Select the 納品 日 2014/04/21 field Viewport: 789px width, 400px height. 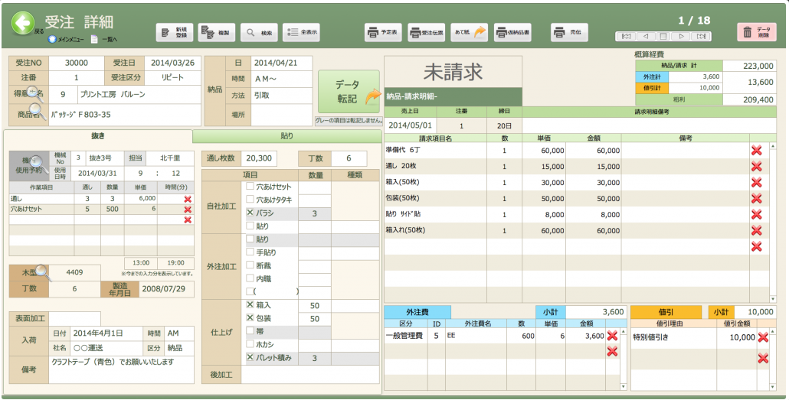281,63
